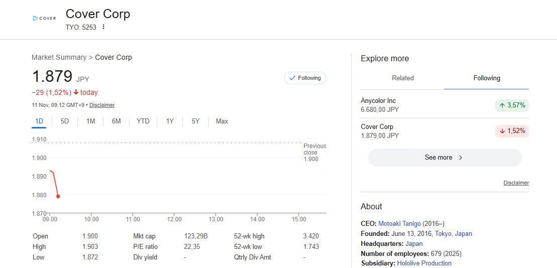Image resolution: width=557 pixels, height=268 pixels.
Task: Click the red price point marker on chart
Action: (58, 196)
